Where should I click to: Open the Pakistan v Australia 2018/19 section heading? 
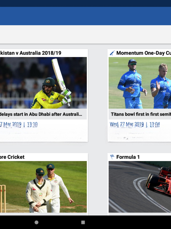(x=31, y=53)
